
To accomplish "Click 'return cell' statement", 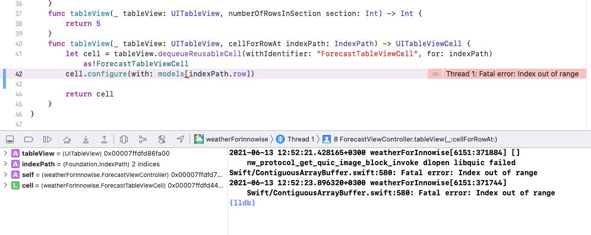I will click(89, 94).
